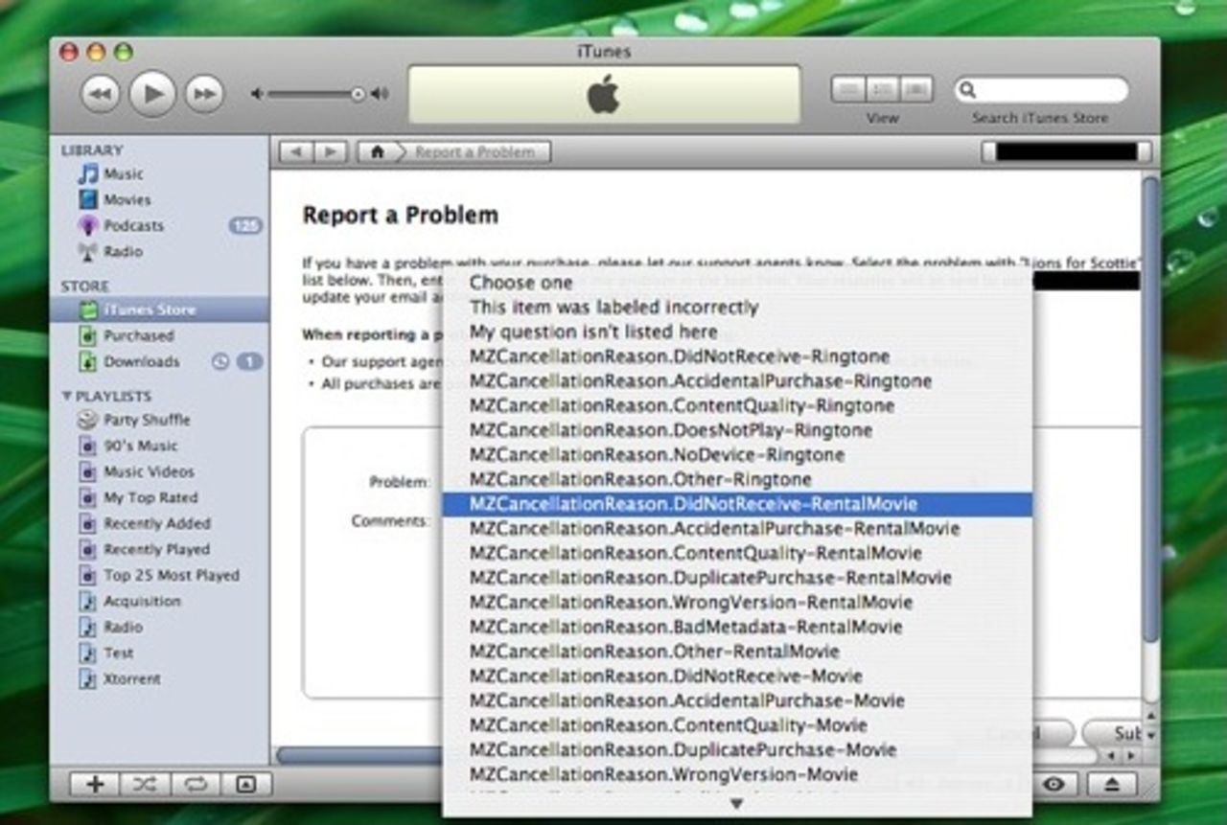
Task: Click the Back navigation arrow button
Action: coord(296,152)
